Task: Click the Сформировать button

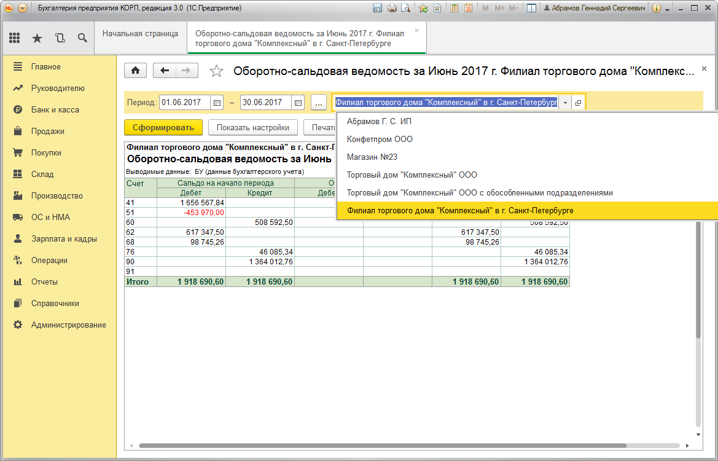Action: [163, 128]
